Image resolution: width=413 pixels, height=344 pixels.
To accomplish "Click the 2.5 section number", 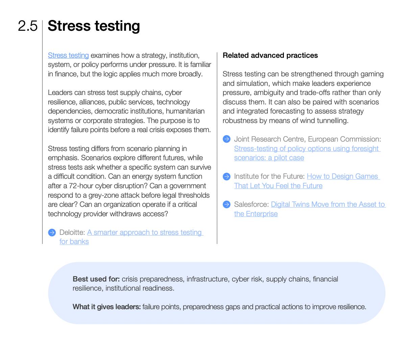I will coord(28,26).
